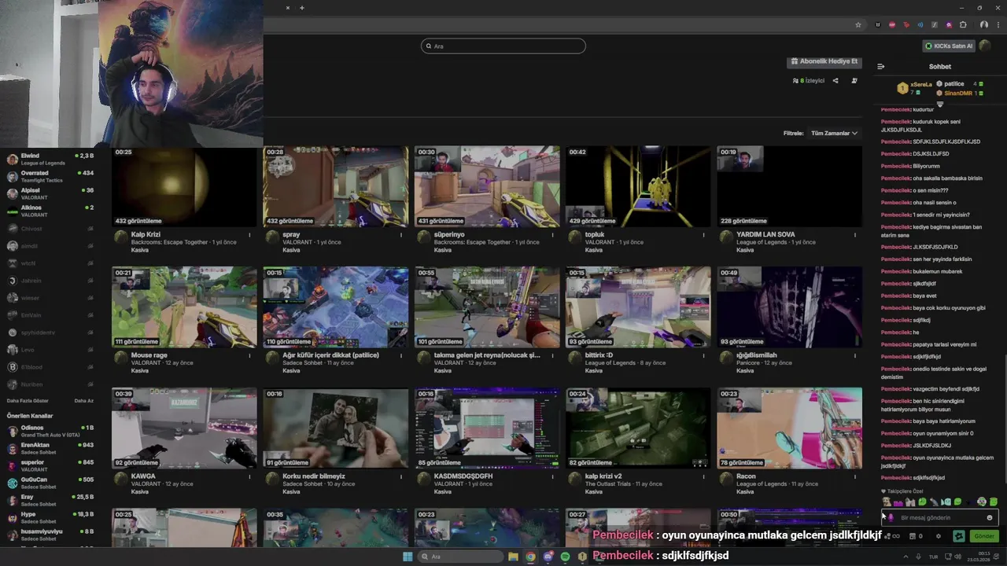The height and width of the screenshot is (566, 1007).
Task: Click Daha Az in sidebar
Action: pos(84,401)
